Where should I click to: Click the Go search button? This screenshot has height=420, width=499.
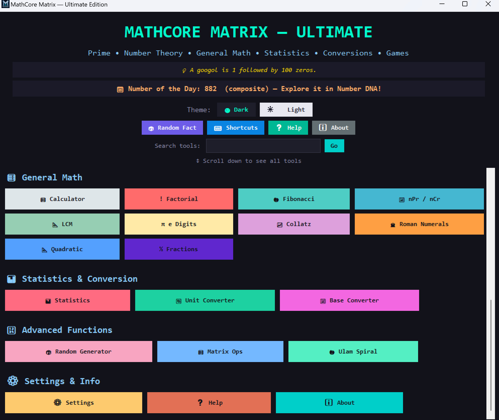point(334,146)
